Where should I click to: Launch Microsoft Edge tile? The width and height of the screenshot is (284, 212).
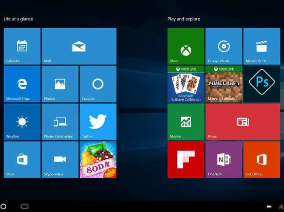coord(22,84)
